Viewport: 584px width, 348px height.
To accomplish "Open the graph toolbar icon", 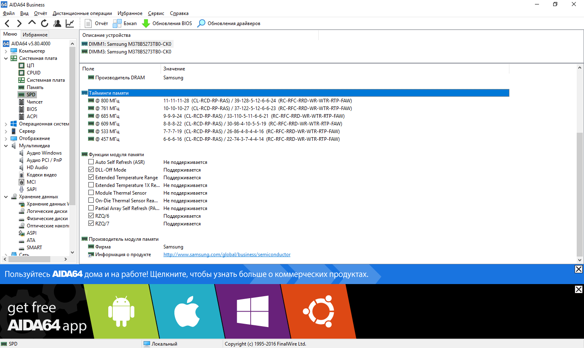I will (70, 23).
